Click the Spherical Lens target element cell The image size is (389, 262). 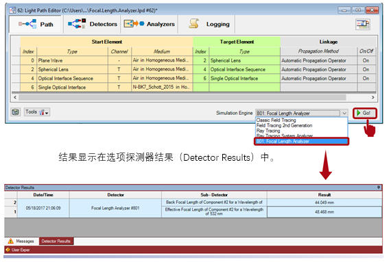pyautogui.click(x=245, y=60)
